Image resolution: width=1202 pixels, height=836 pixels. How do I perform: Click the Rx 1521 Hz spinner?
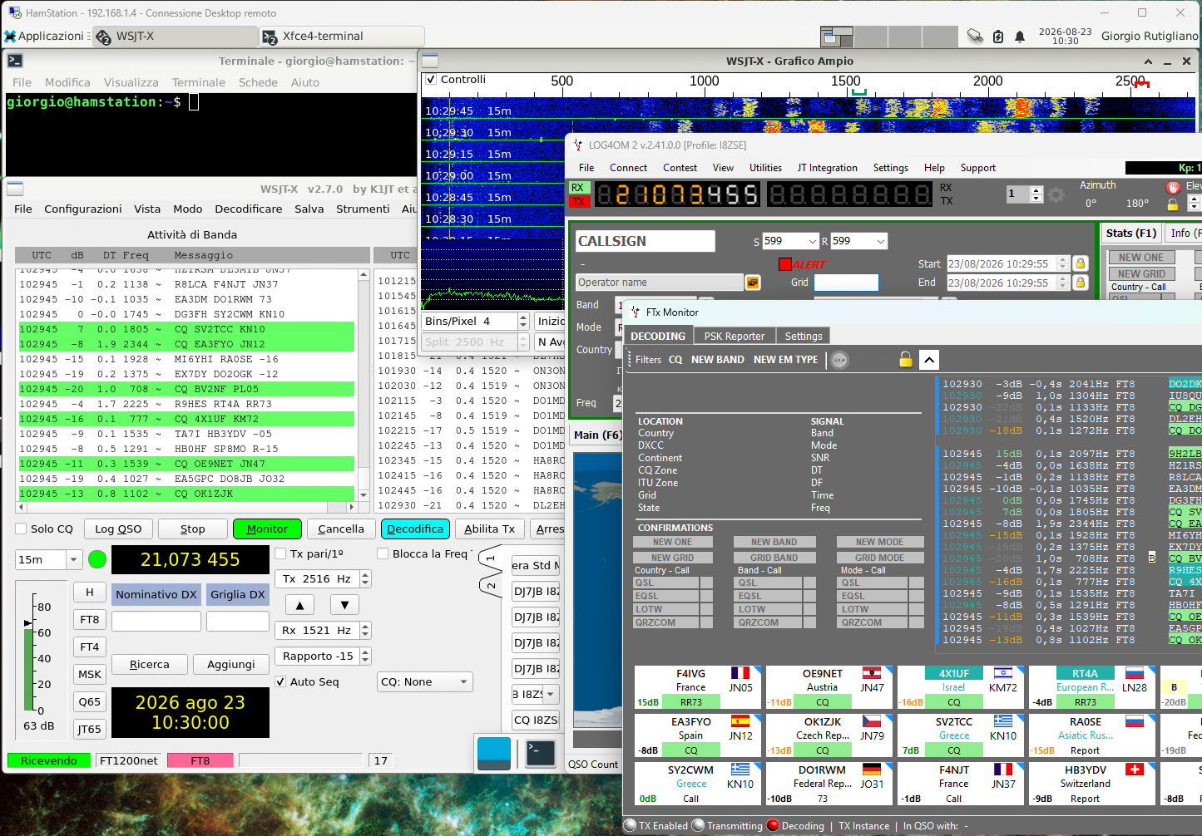[x=323, y=631]
